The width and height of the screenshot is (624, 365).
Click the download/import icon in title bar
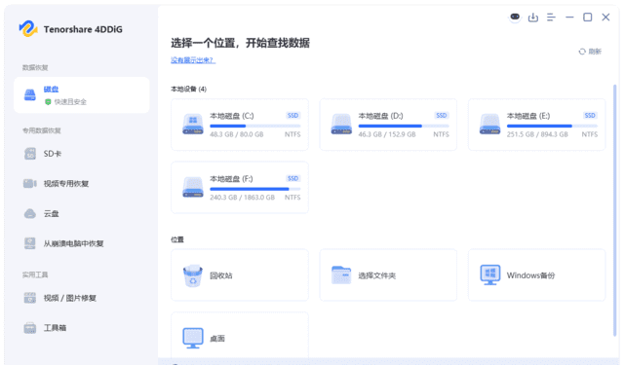[x=533, y=18]
